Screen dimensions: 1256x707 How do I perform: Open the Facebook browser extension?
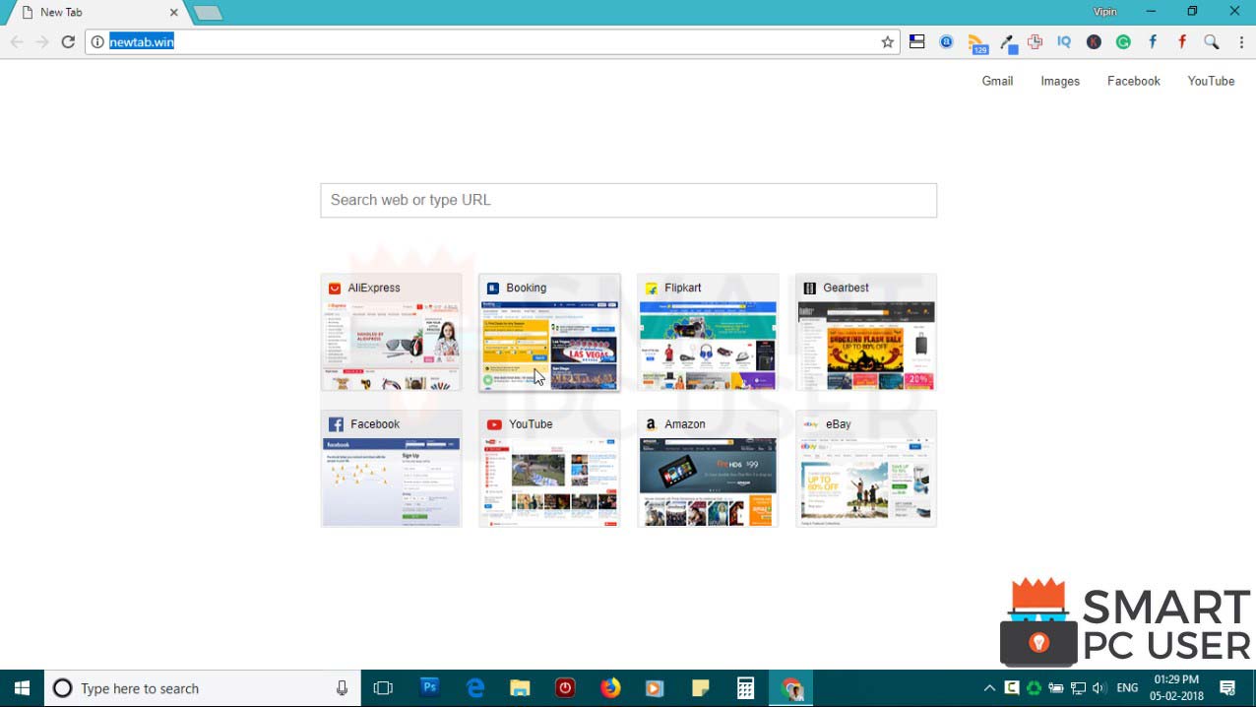coord(1152,41)
